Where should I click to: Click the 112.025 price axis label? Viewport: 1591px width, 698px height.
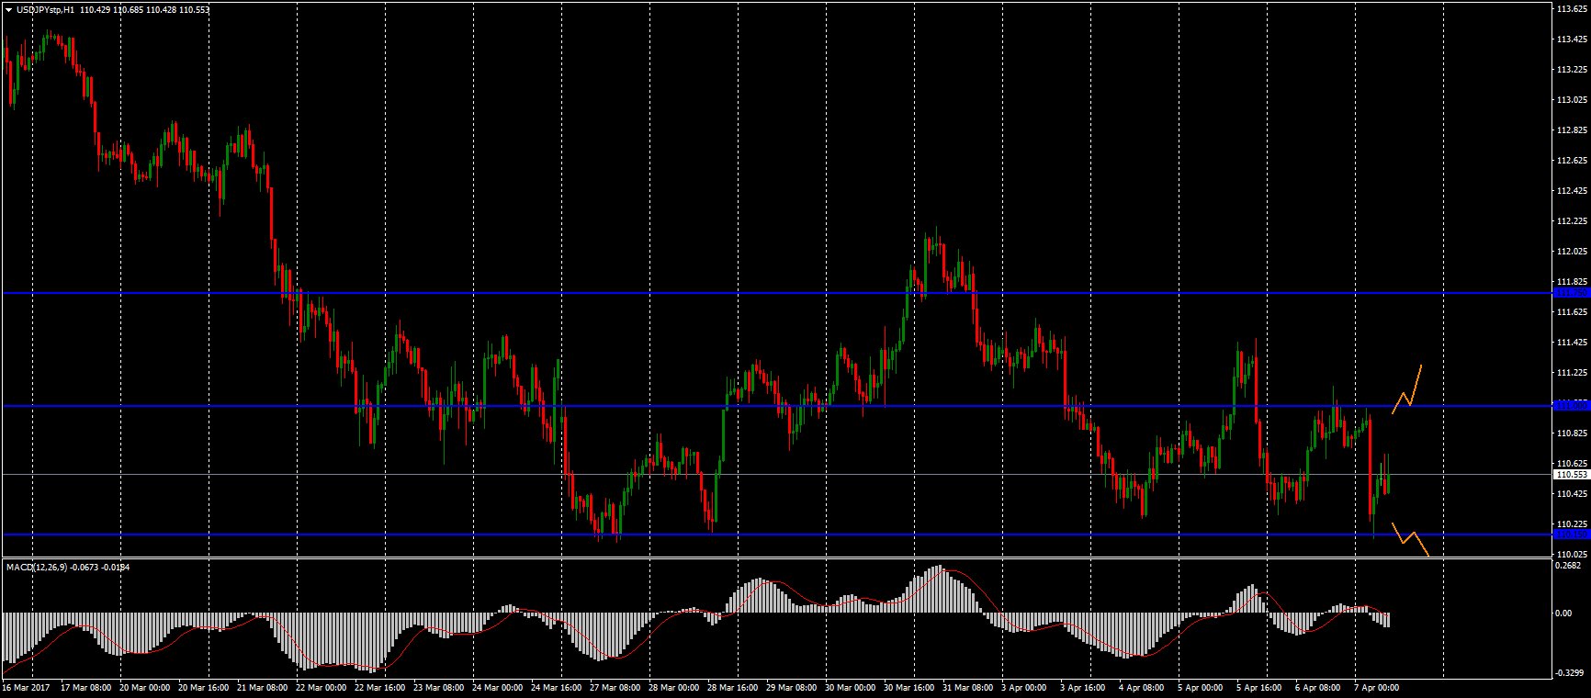click(1573, 252)
